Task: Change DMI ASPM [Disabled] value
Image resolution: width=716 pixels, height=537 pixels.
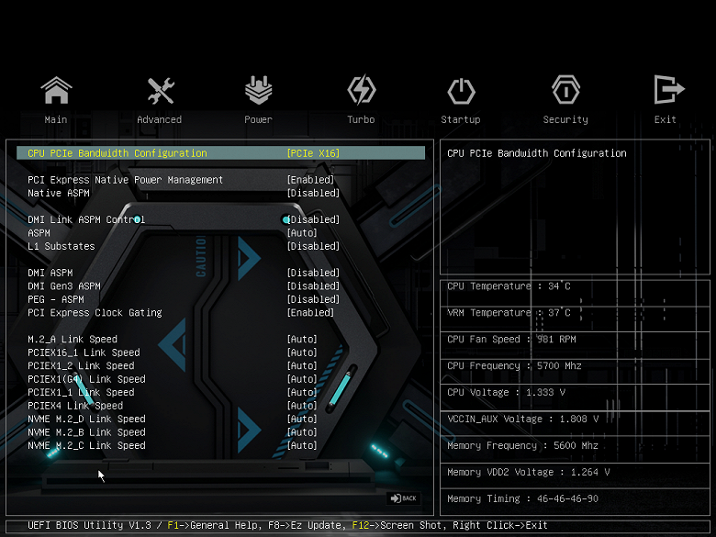Action: [313, 273]
